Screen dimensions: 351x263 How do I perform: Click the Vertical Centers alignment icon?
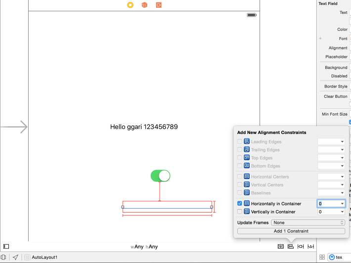point(247,184)
